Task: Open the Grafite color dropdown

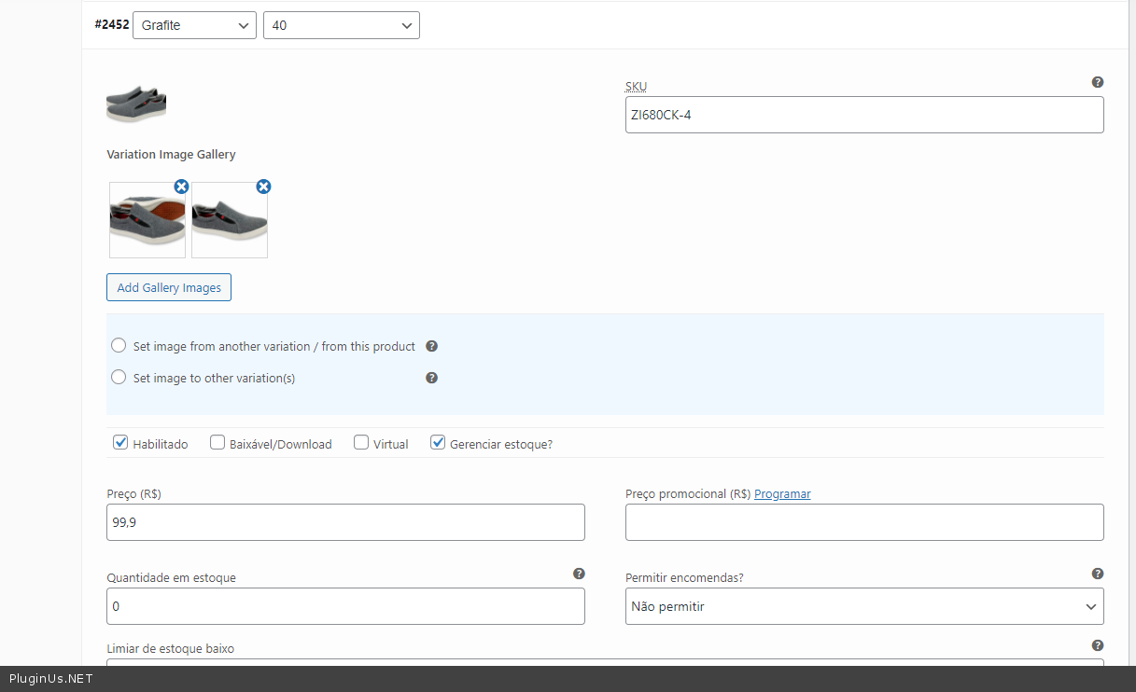Action: coord(194,25)
